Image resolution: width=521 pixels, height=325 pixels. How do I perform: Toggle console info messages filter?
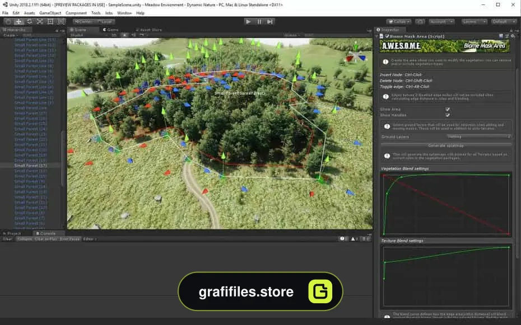point(343,239)
